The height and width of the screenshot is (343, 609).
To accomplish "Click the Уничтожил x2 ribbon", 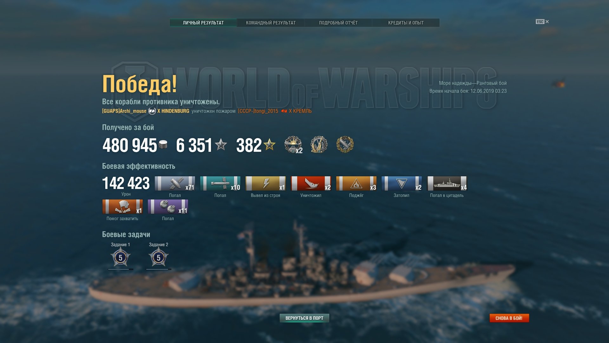I will pyautogui.click(x=311, y=184).
